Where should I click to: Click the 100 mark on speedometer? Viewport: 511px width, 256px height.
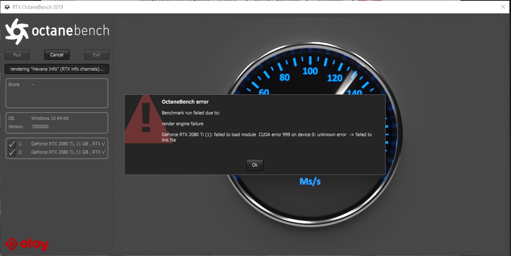pos(310,71)
